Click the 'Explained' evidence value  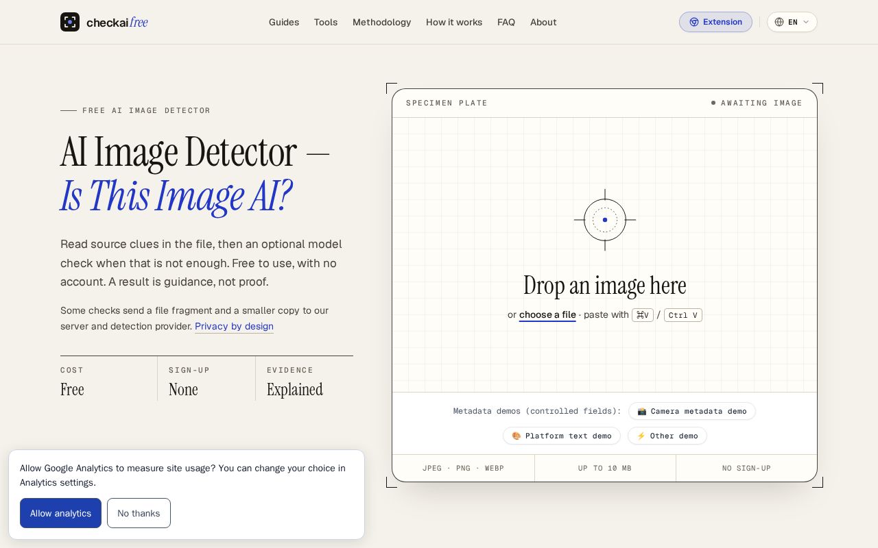pos(295,389)
